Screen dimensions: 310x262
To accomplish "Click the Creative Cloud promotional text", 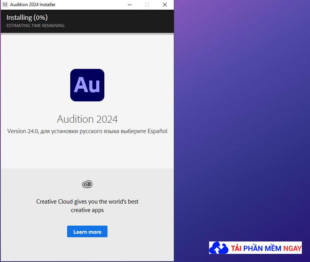I will tap(87, 206).
